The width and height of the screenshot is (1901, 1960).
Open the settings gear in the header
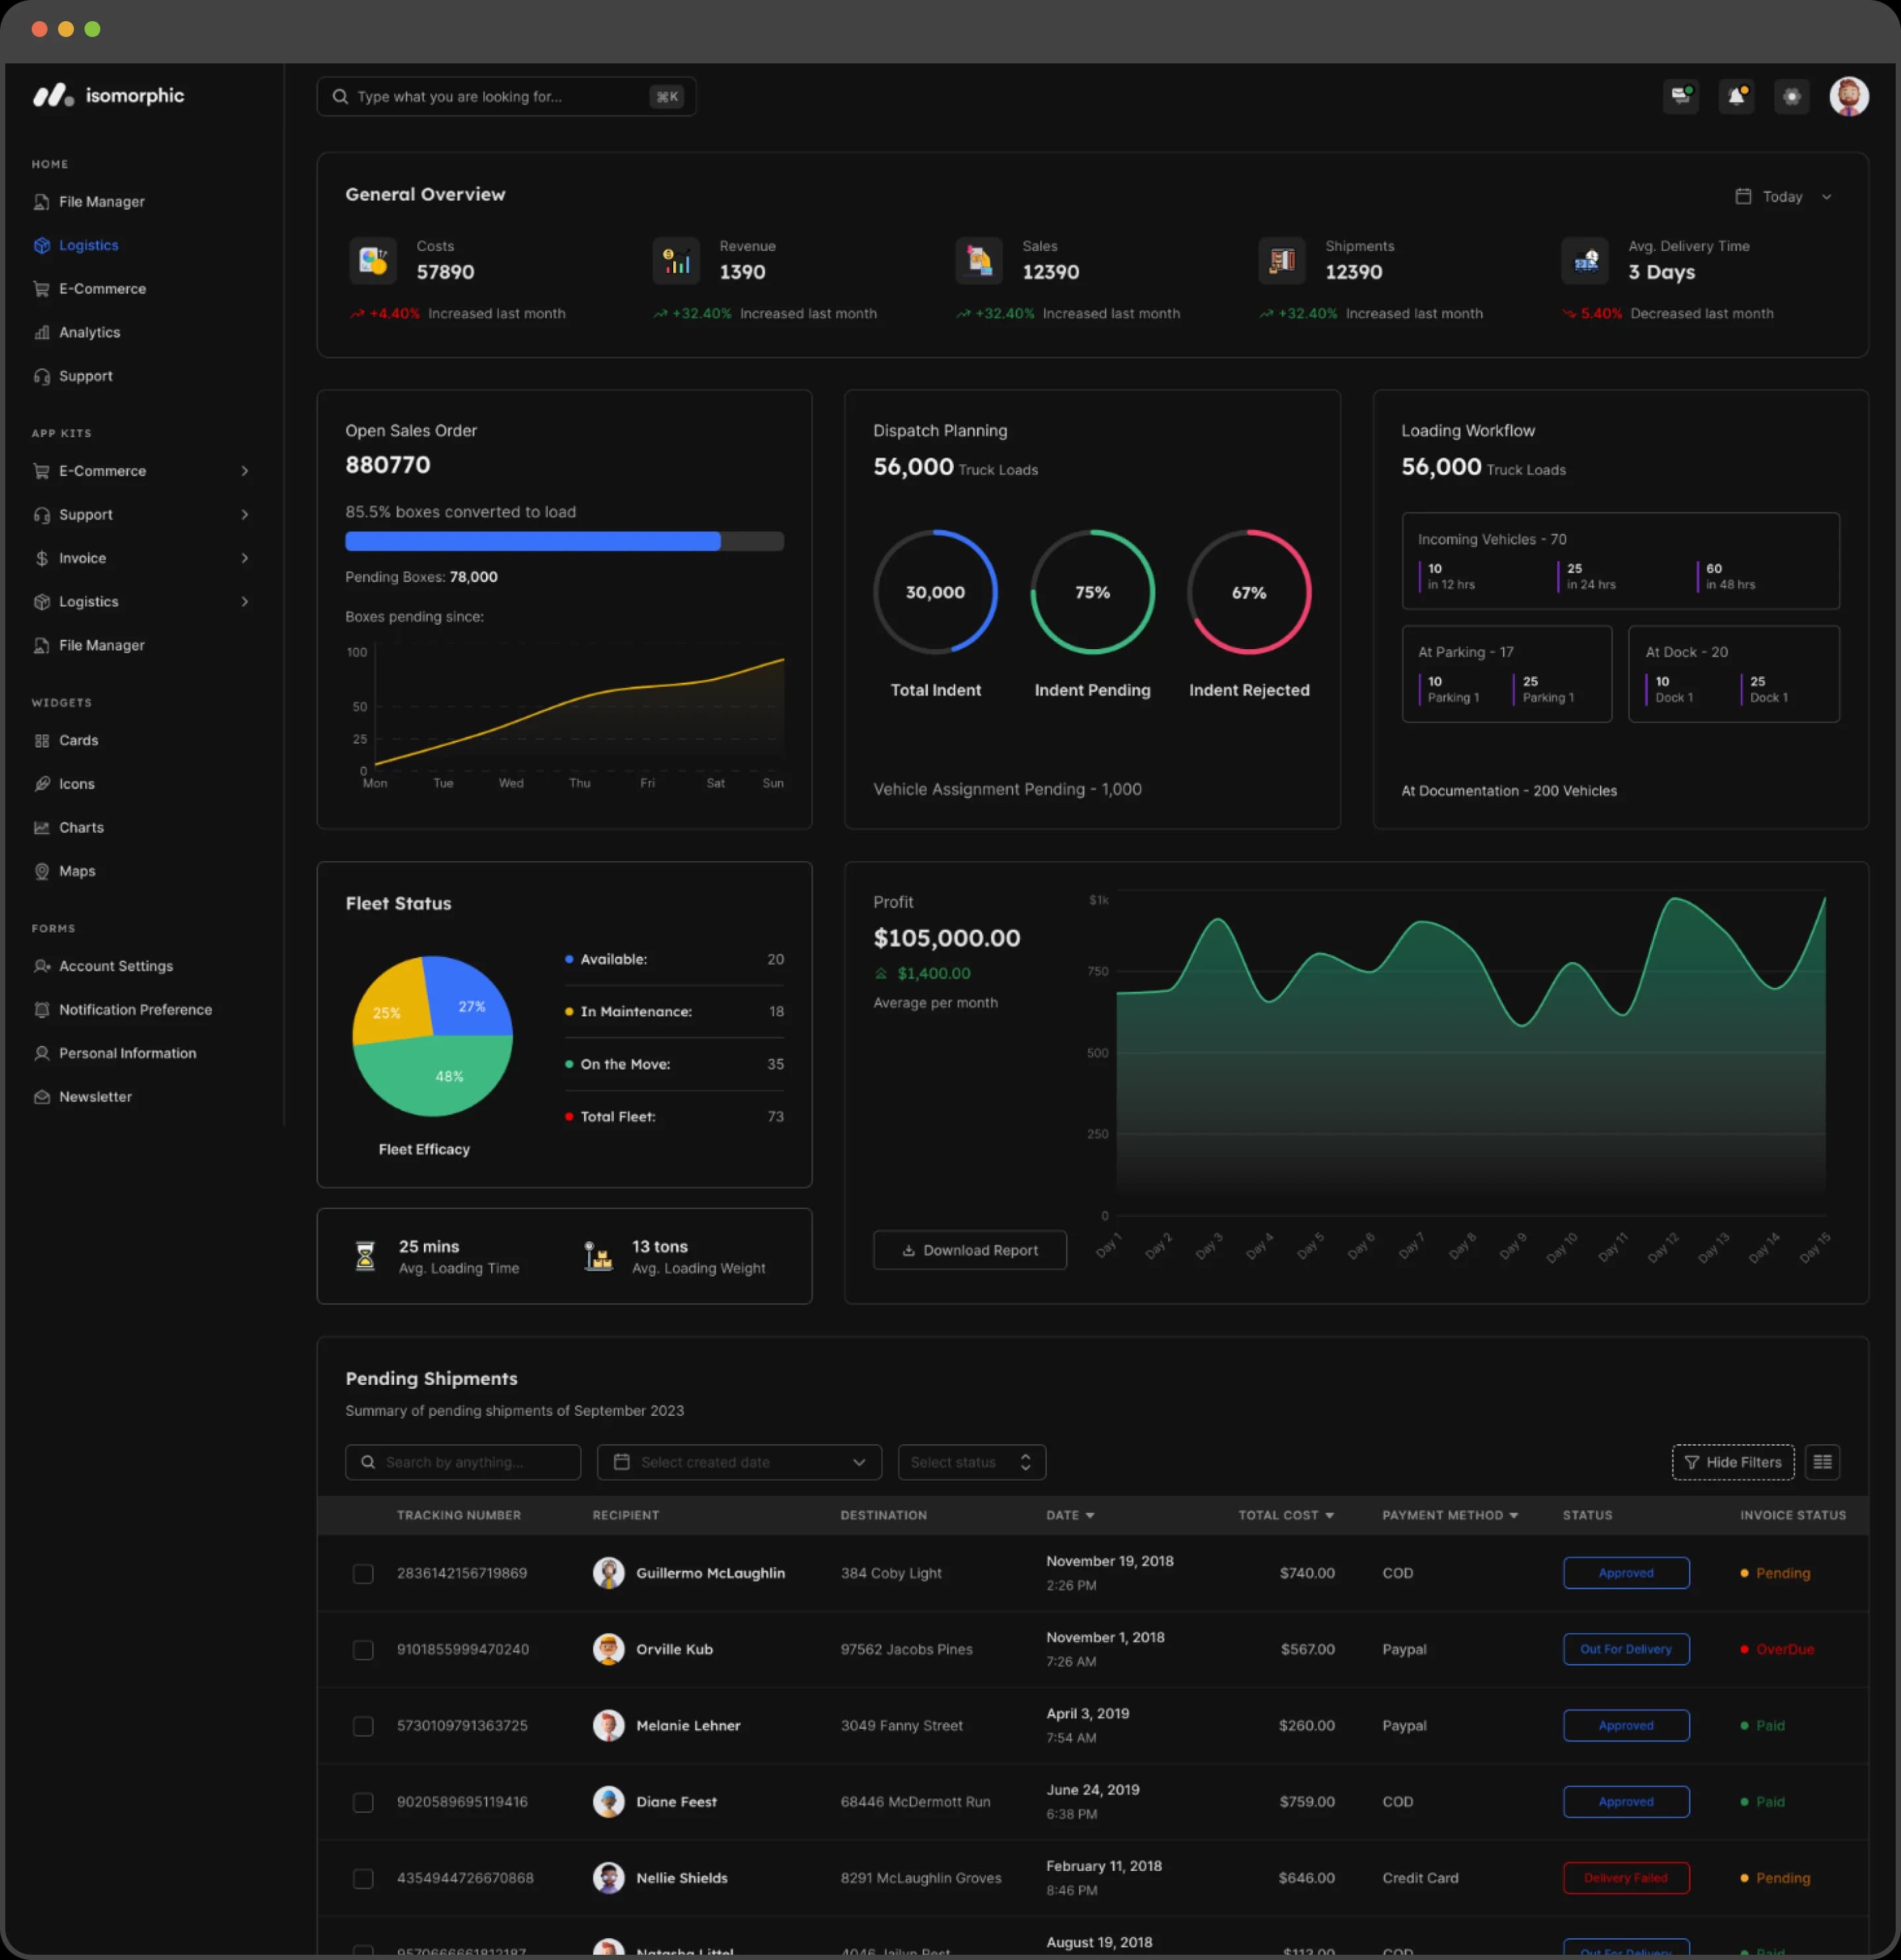pos(1791,96)
